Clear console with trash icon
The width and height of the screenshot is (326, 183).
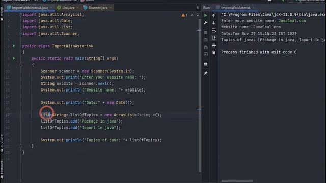[214, 53]
